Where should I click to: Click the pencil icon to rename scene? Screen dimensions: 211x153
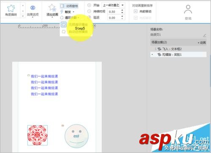click(204, 36)
